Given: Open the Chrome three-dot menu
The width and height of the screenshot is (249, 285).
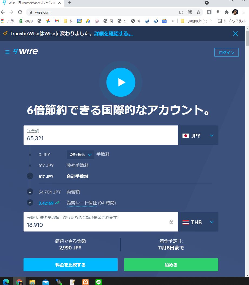Looking at the screenshot, I should coord(244,12).
